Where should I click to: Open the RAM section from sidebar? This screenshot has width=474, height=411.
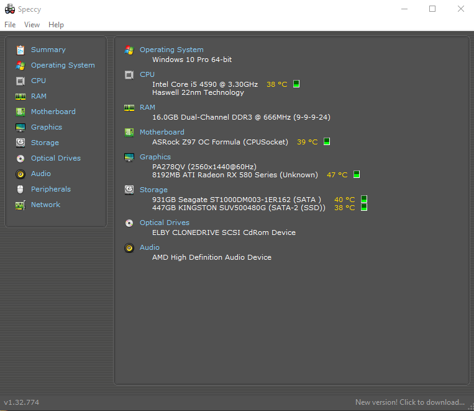pyautogui.click(x=39, y=96)
